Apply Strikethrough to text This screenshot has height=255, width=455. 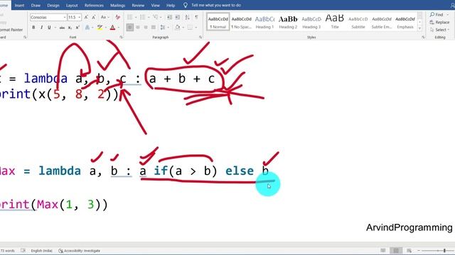pos(62,28)
